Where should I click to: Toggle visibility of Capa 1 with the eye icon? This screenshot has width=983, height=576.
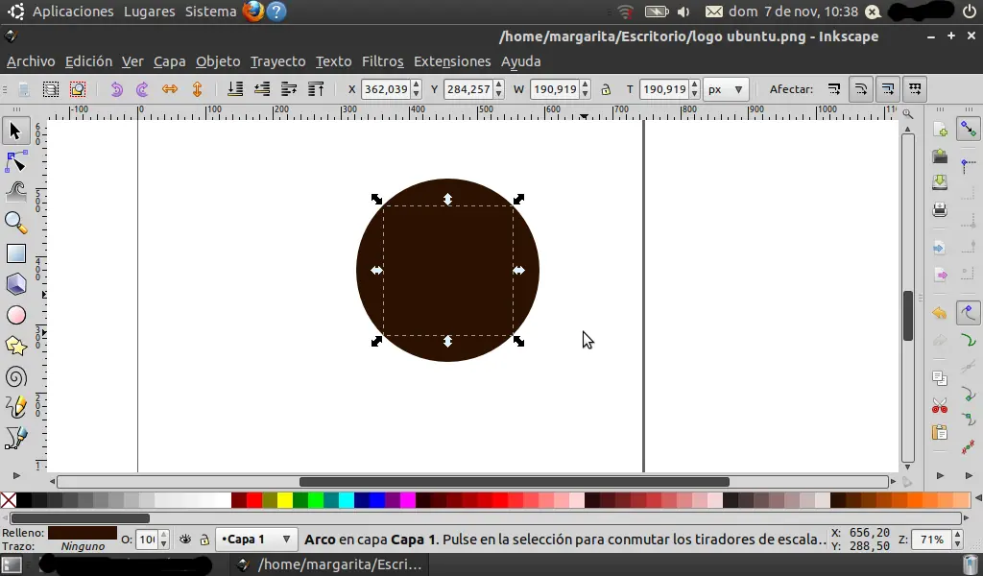(x=184, y=539)
